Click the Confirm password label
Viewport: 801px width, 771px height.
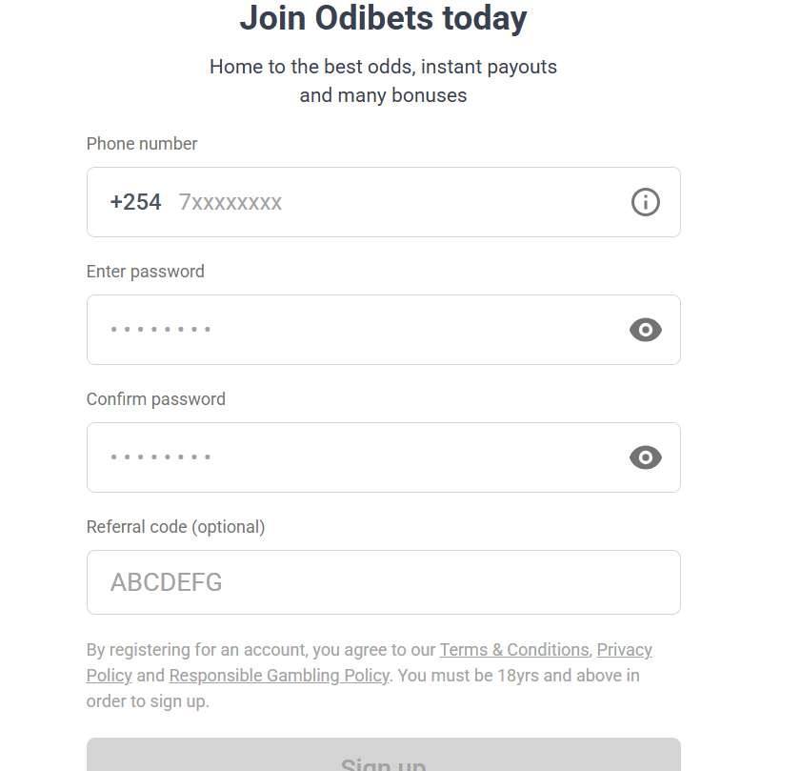[x=155, y=399]
